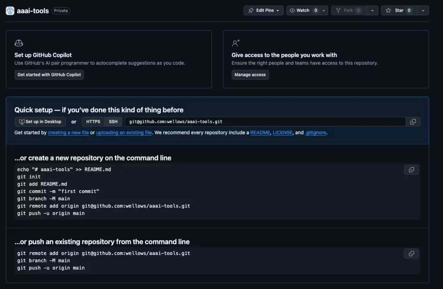Click the collaborator access people icon
The height and width of the screenshot is (289, 443).
pos(235,43)
